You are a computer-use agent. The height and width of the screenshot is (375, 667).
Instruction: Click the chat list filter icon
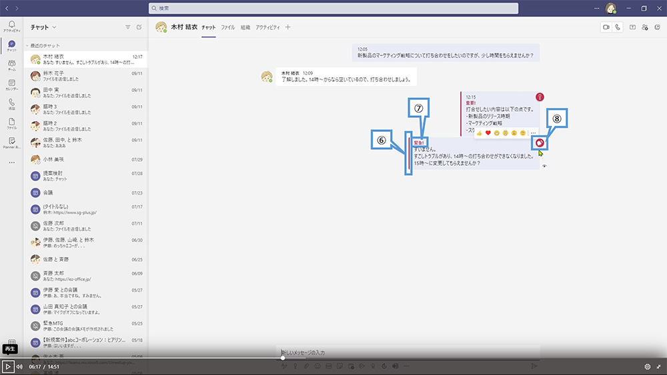[127, 27]
